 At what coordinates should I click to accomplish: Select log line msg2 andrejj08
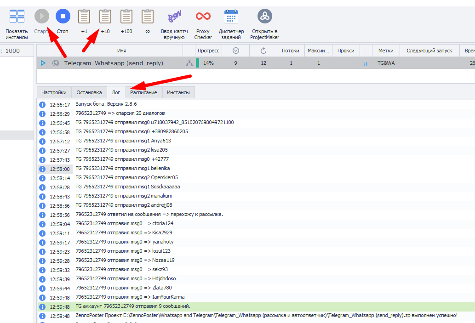click(124, 205)
